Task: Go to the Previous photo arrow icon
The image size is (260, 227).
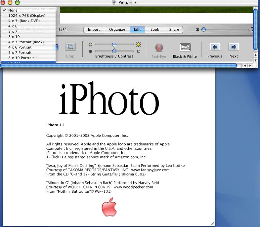Action: 215,47
